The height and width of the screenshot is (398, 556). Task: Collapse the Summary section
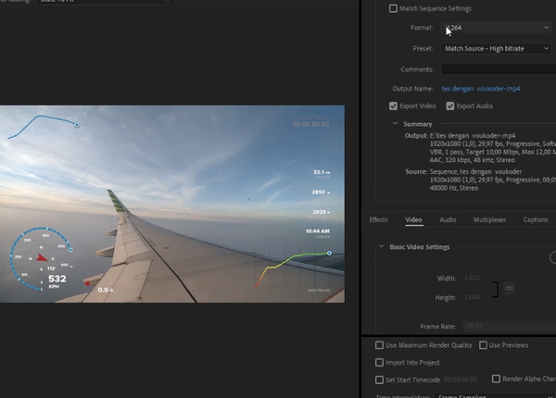tap(396, 124)
